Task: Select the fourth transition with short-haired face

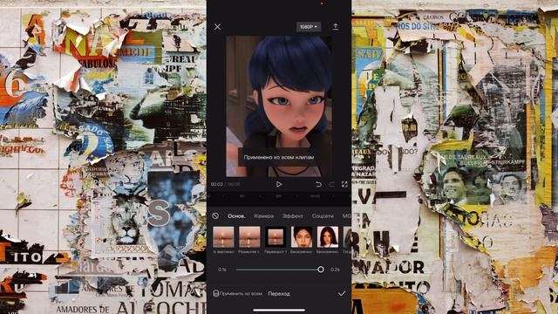Action: (x=302, y=236)
